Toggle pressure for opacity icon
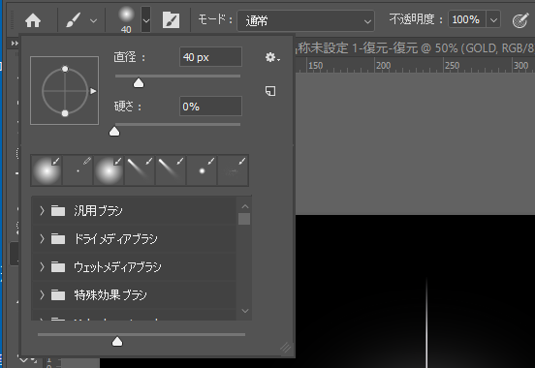Viewport: 535px width, 368px height. pyautogui.click(x=520, y=20)
